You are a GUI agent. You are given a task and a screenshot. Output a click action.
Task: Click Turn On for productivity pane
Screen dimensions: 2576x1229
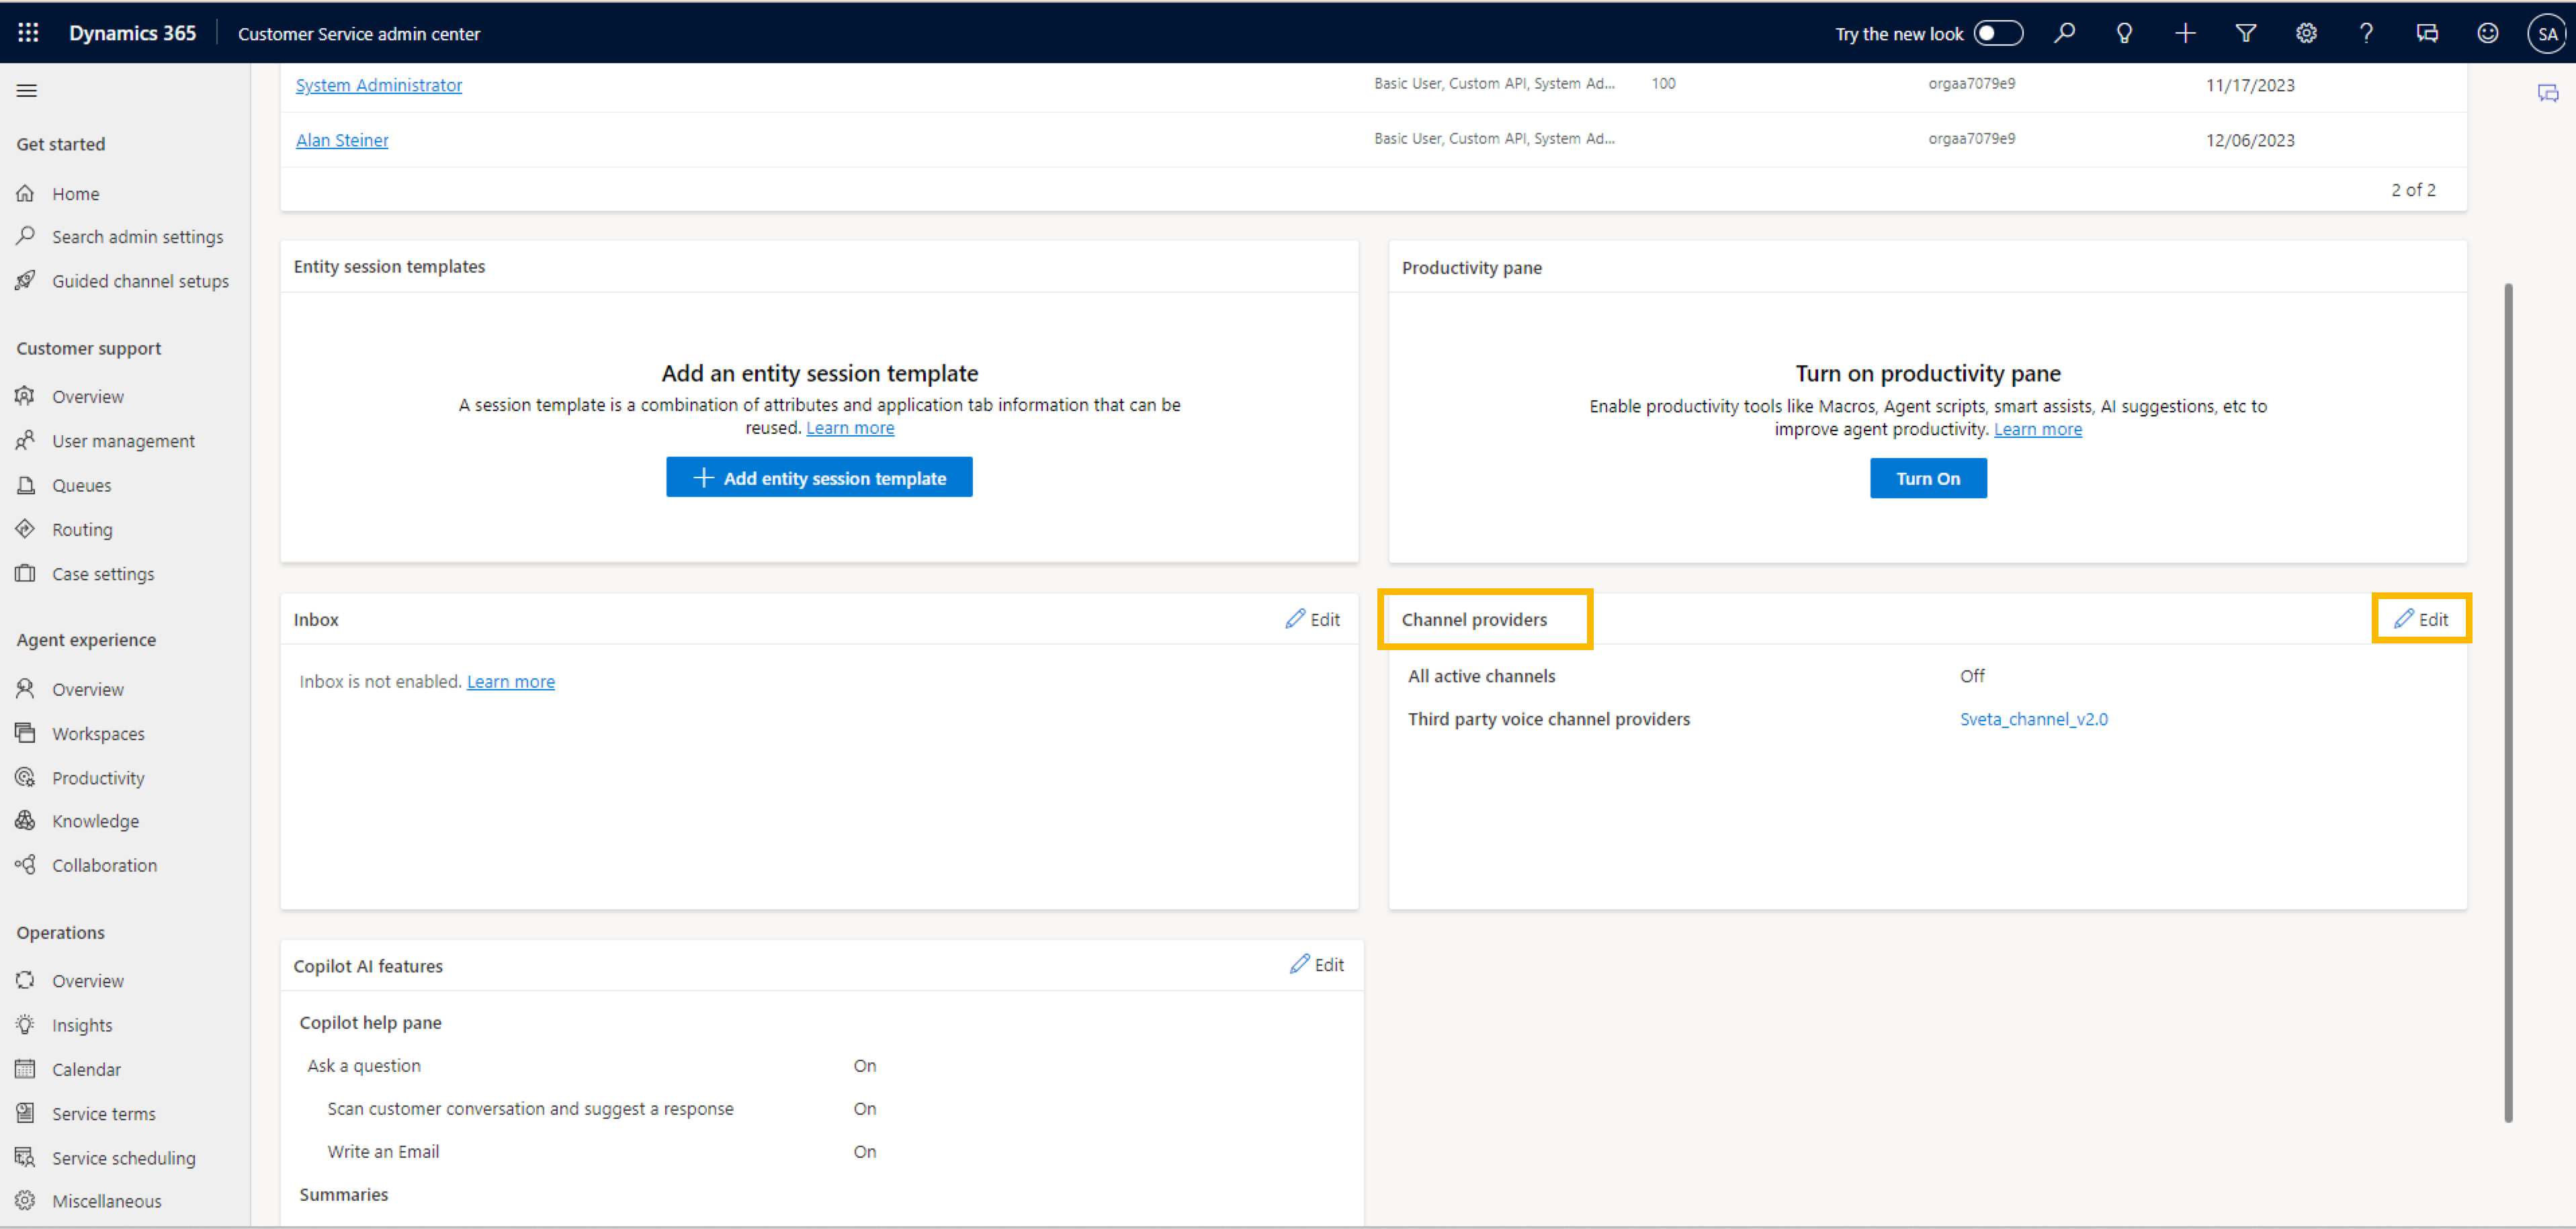(1928, 479)
